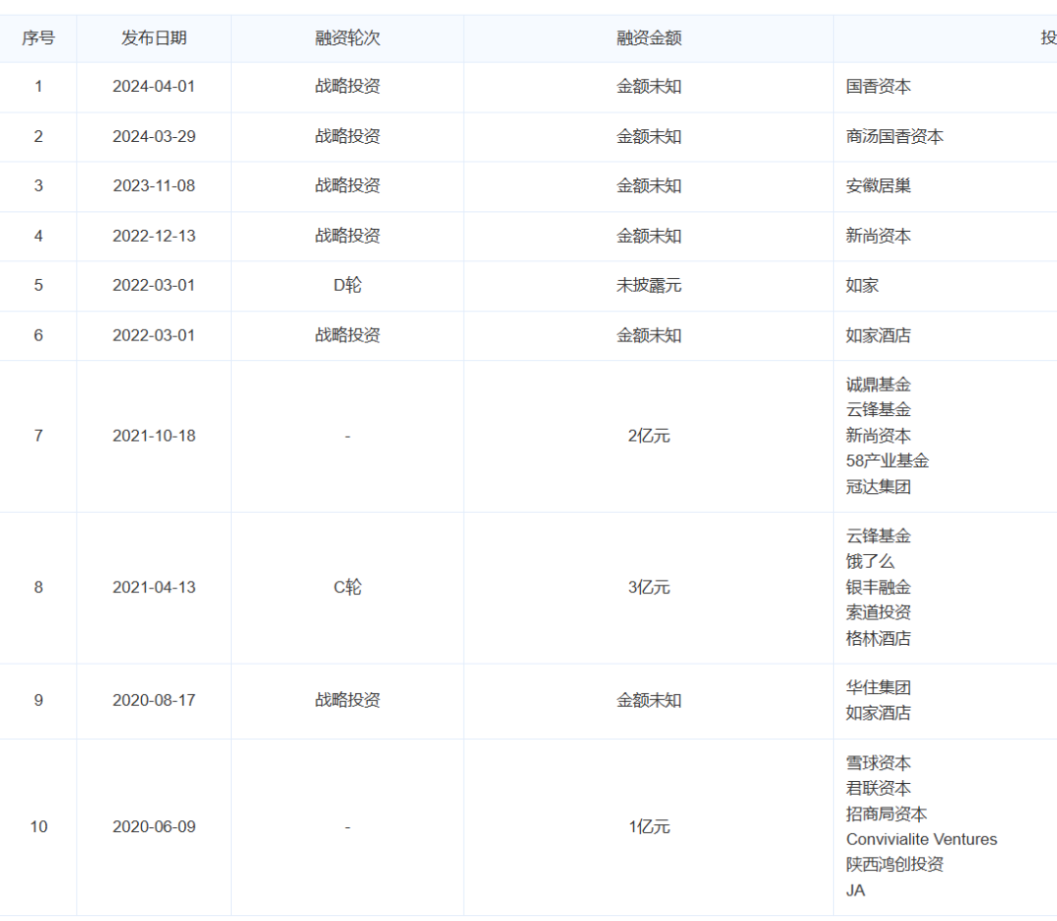Open investor link 格林酒店
Image resolution: width=1057 pixels, height=921 pixels.
pyautogui.click(x=878, y=638)
